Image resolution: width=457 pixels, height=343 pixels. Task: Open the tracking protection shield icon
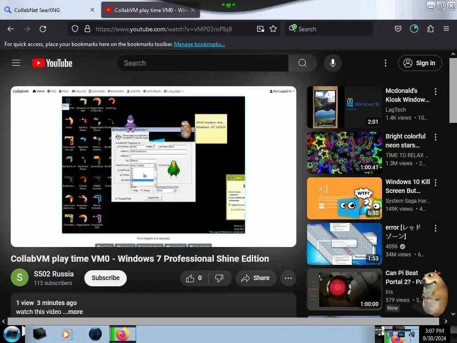[x=75, y=29]
